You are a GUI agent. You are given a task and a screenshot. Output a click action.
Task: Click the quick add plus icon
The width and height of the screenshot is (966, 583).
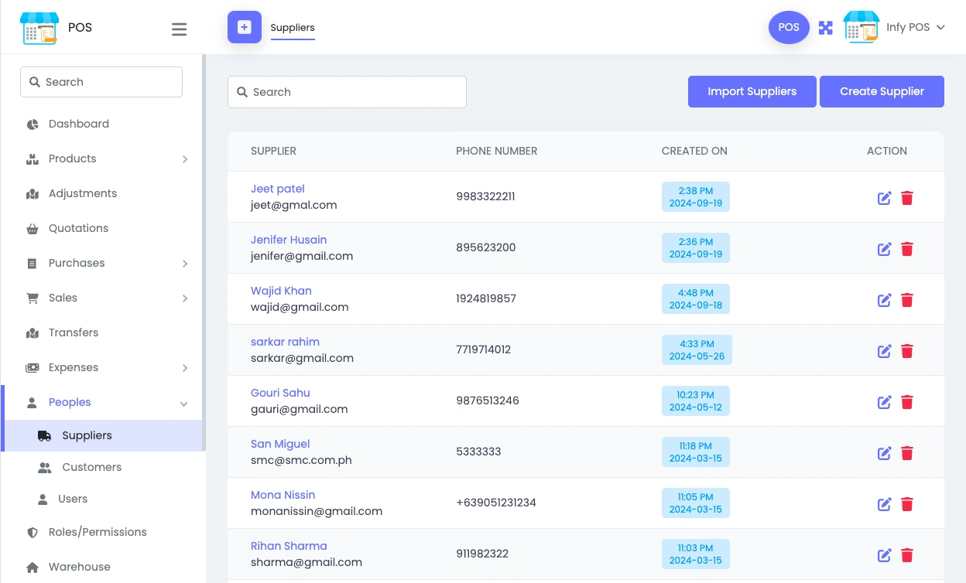[x=245, y=27]
